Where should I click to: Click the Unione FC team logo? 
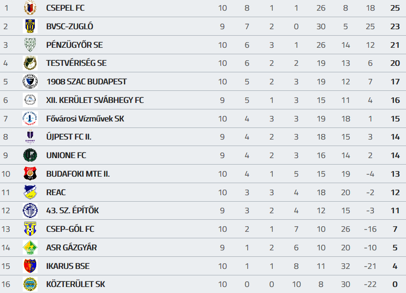[30, 155]
